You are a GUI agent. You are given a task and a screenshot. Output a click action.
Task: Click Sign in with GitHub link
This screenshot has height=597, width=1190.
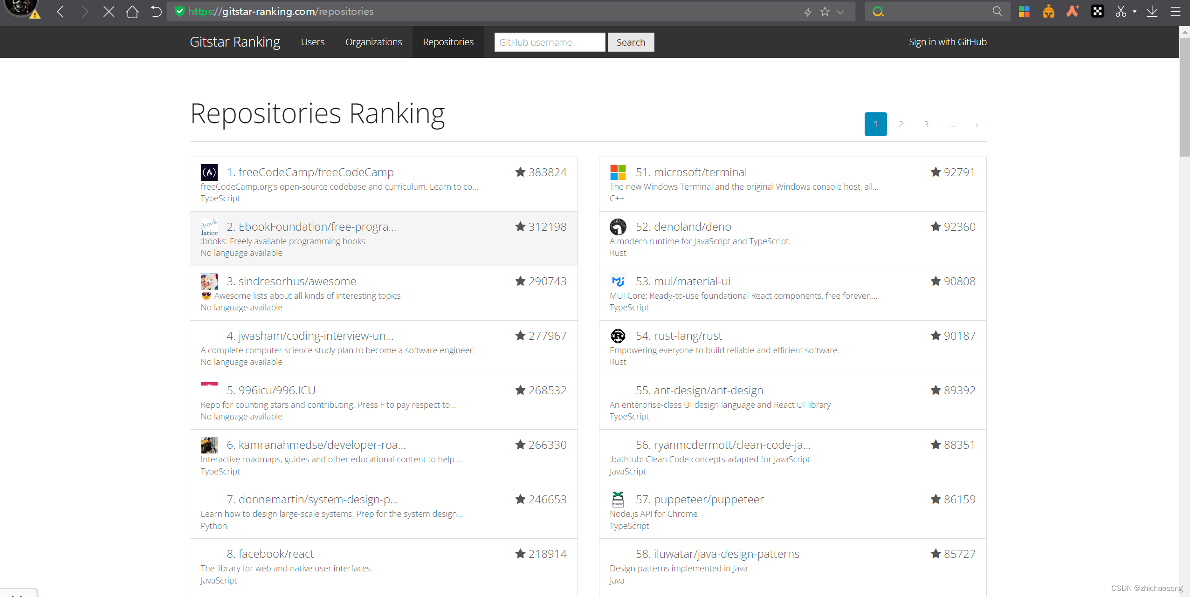[947, 42]
